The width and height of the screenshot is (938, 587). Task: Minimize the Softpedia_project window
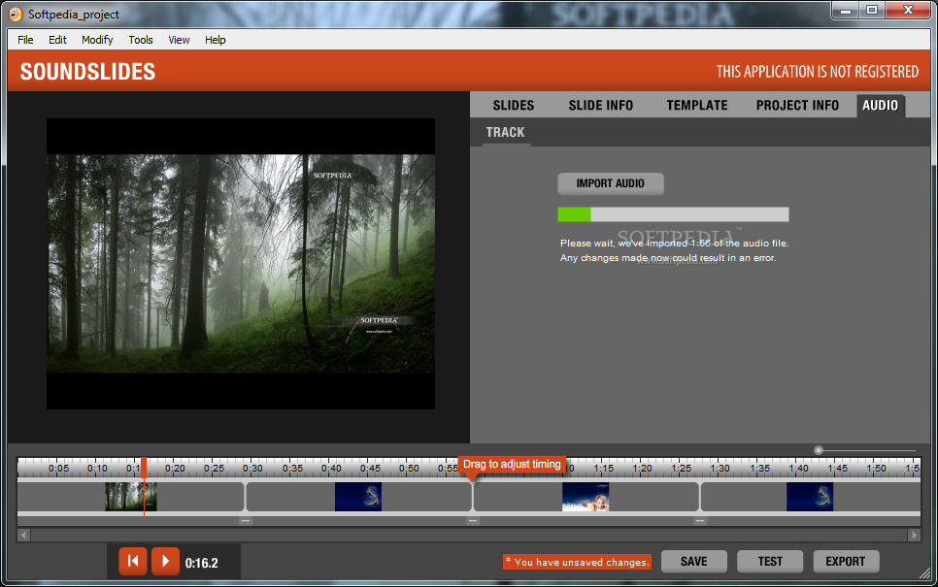[x=846, y=10]
